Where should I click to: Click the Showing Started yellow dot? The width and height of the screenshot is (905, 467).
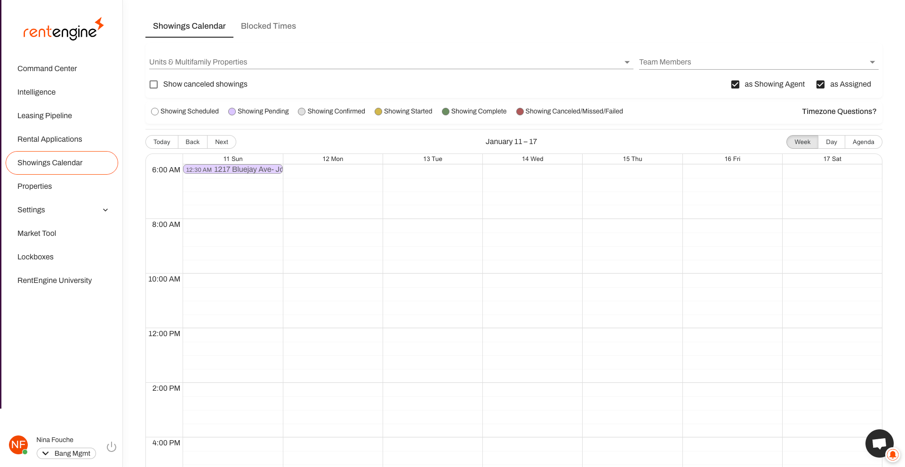(378, 112)
